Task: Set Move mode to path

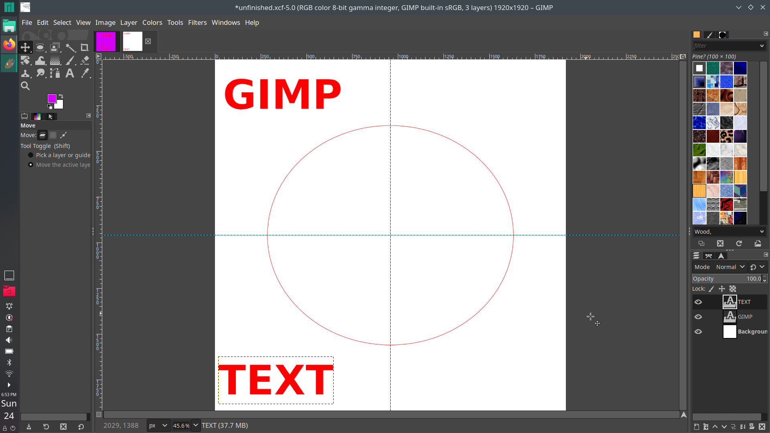Action: (63, 135)
